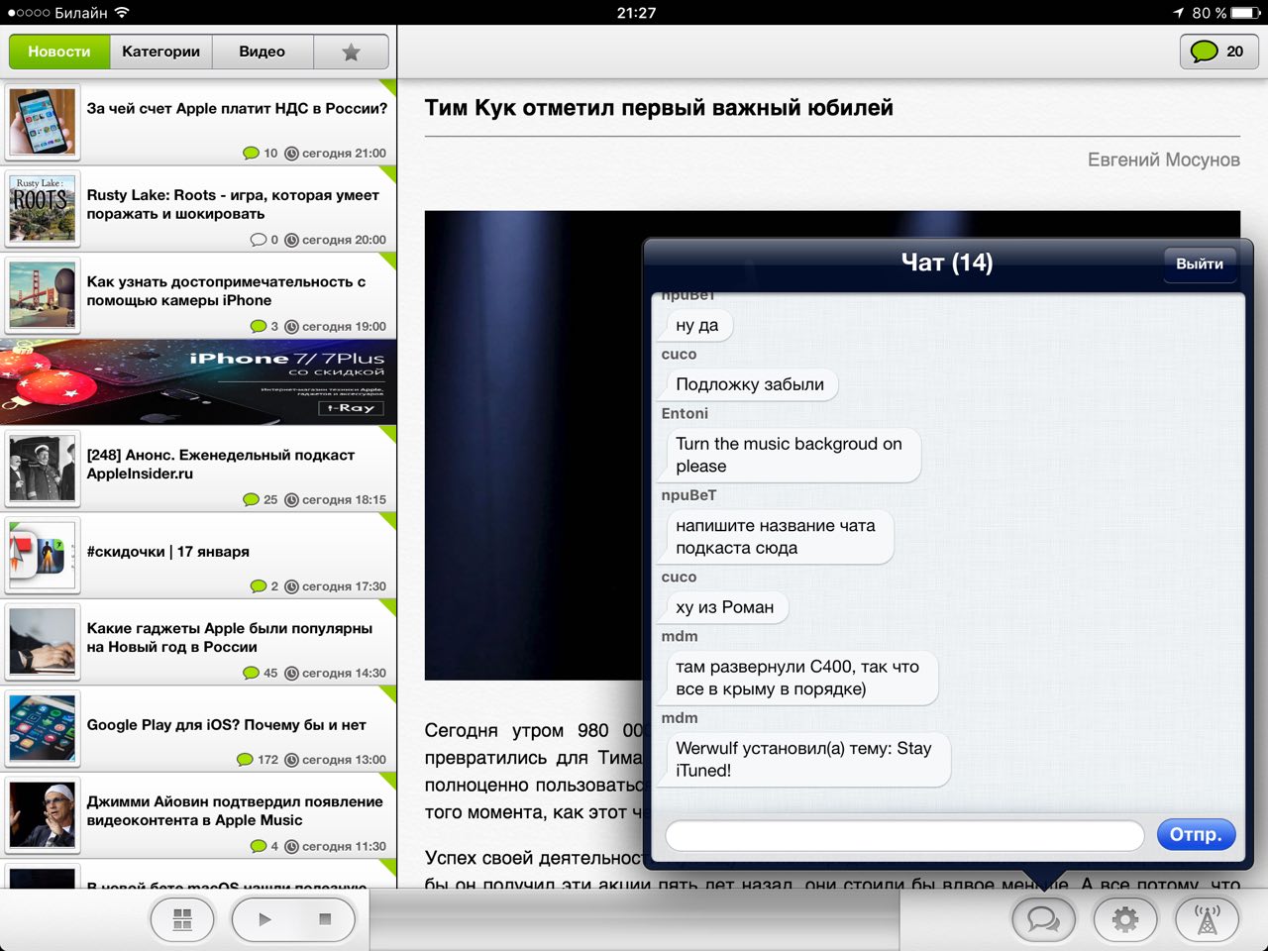The image size is (1268, 951).
Task: Open settings gear in bottom bar
Action: [x=1124, y=919]
